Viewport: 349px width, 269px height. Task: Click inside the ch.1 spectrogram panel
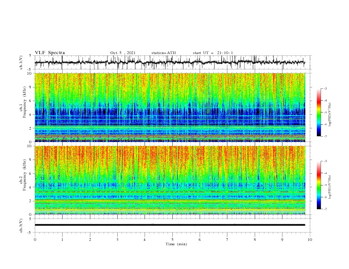[x=170, y=107]
